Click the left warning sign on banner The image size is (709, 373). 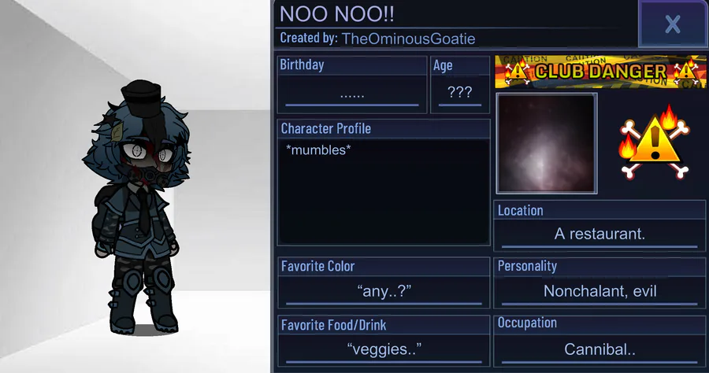(515, 72)
